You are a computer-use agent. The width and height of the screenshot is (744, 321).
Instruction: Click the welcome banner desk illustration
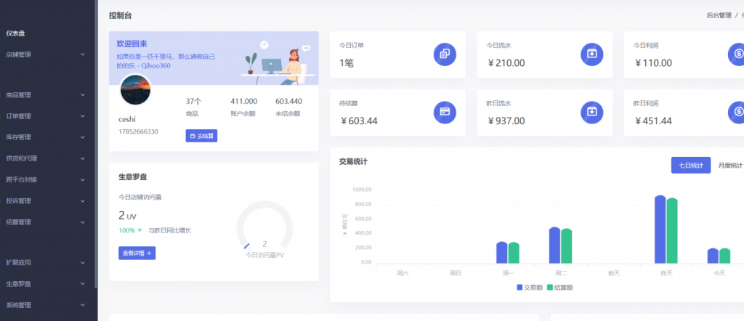coord(278,62)
